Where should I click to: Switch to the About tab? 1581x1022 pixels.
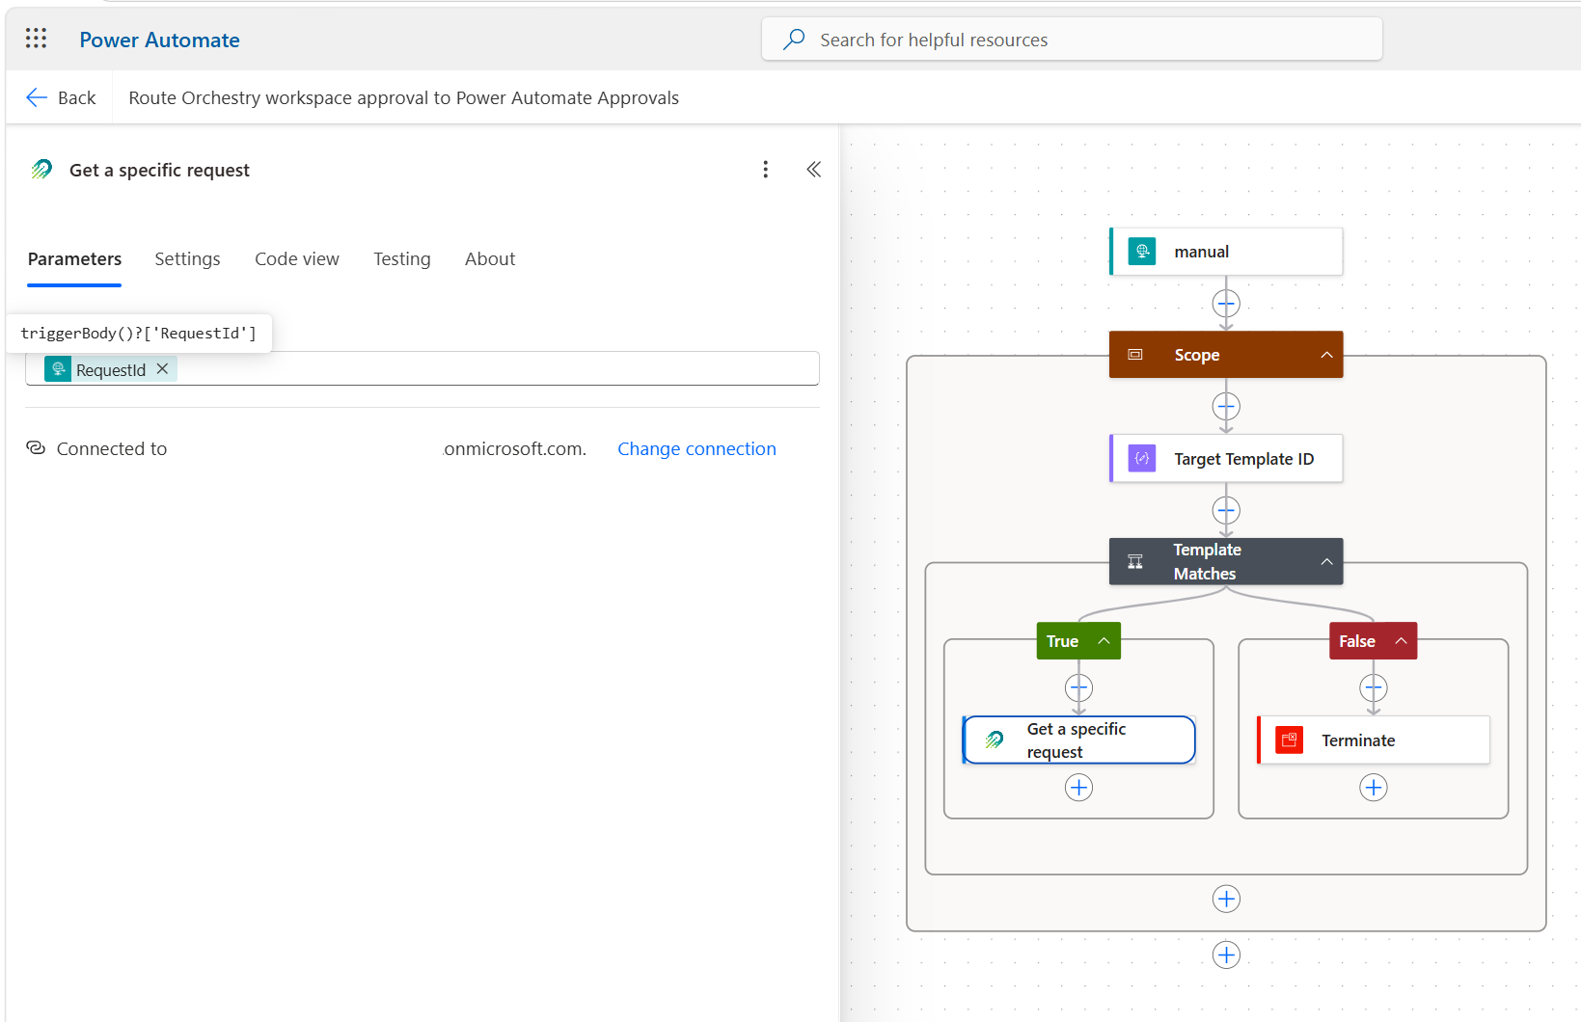pos(490,258)
